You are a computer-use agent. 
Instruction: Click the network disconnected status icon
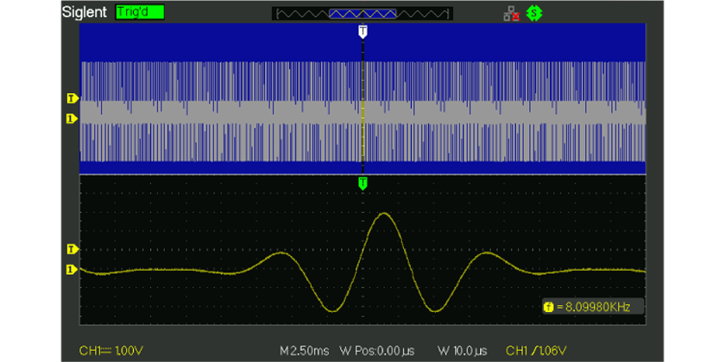pyautogui.click(x=512, y=14)
